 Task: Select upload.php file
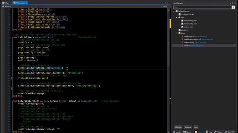point(188,27)
